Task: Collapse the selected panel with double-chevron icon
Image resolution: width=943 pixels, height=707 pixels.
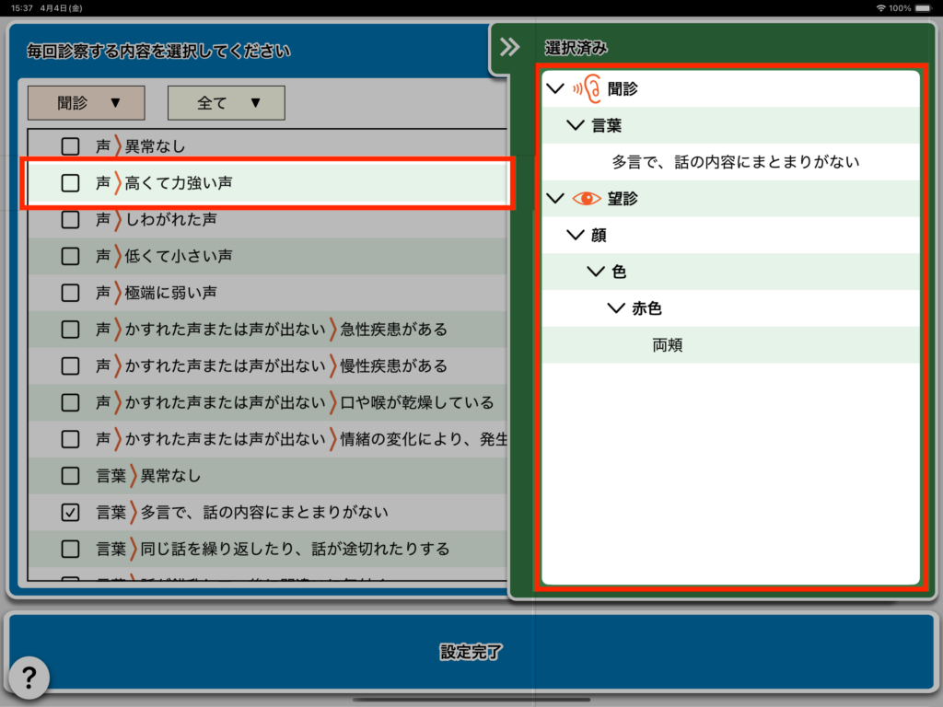Action: point(509,48)
